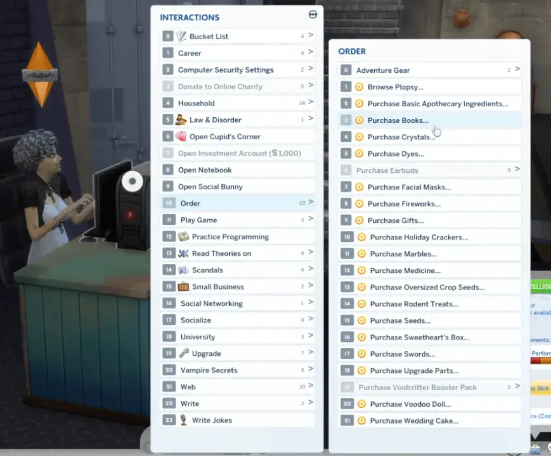This screenshot has height=456, width=551.
Task: Open the Socialize menu item
Action: 238,320
